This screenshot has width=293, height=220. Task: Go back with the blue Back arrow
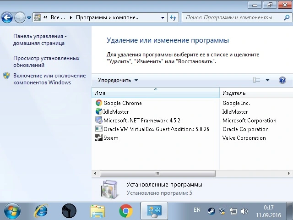tap(7, 18)
